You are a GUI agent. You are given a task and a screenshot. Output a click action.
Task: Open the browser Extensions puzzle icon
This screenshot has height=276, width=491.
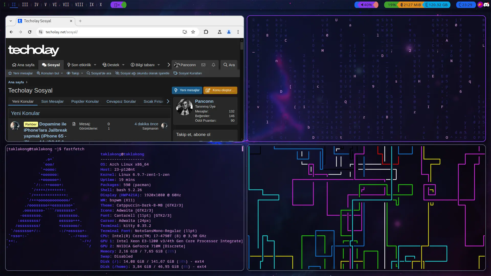point(206,32)
